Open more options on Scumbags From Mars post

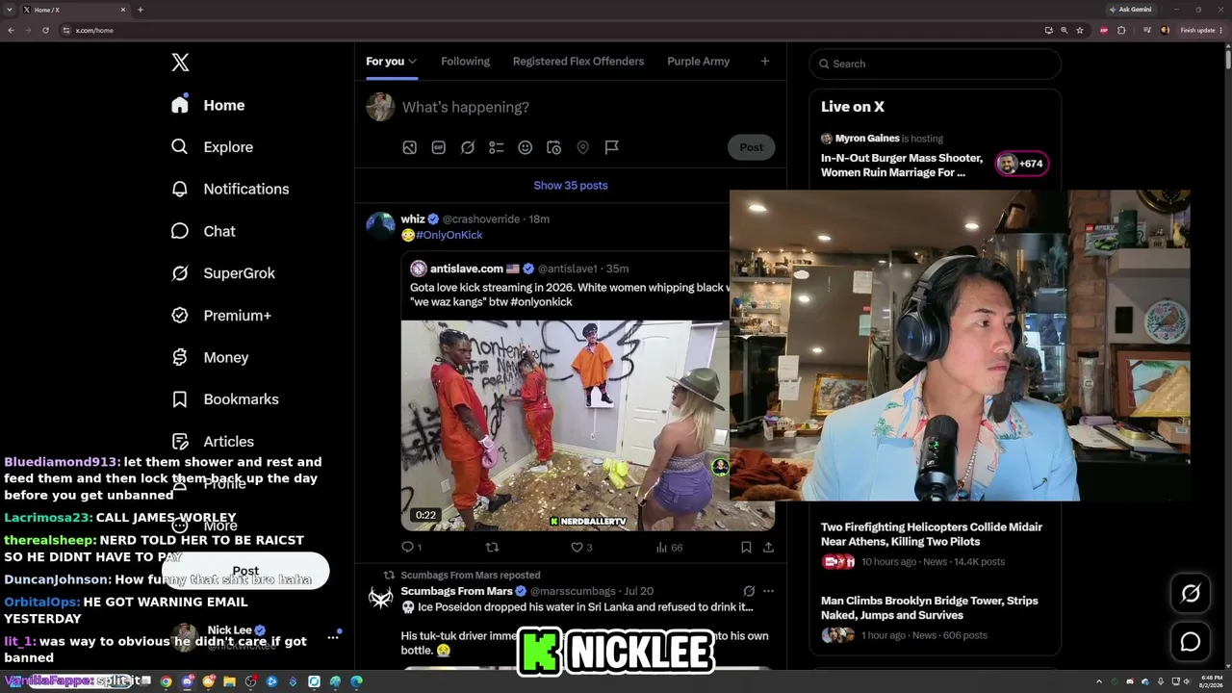pyautogui.click(x=768, y=591)
